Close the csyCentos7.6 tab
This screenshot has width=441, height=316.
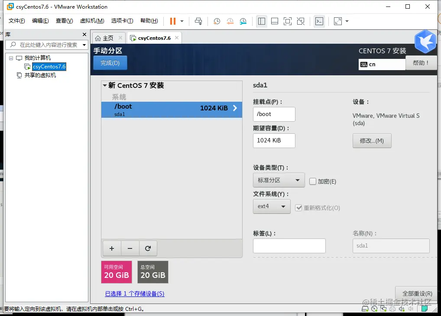click(x=177, y=38)
